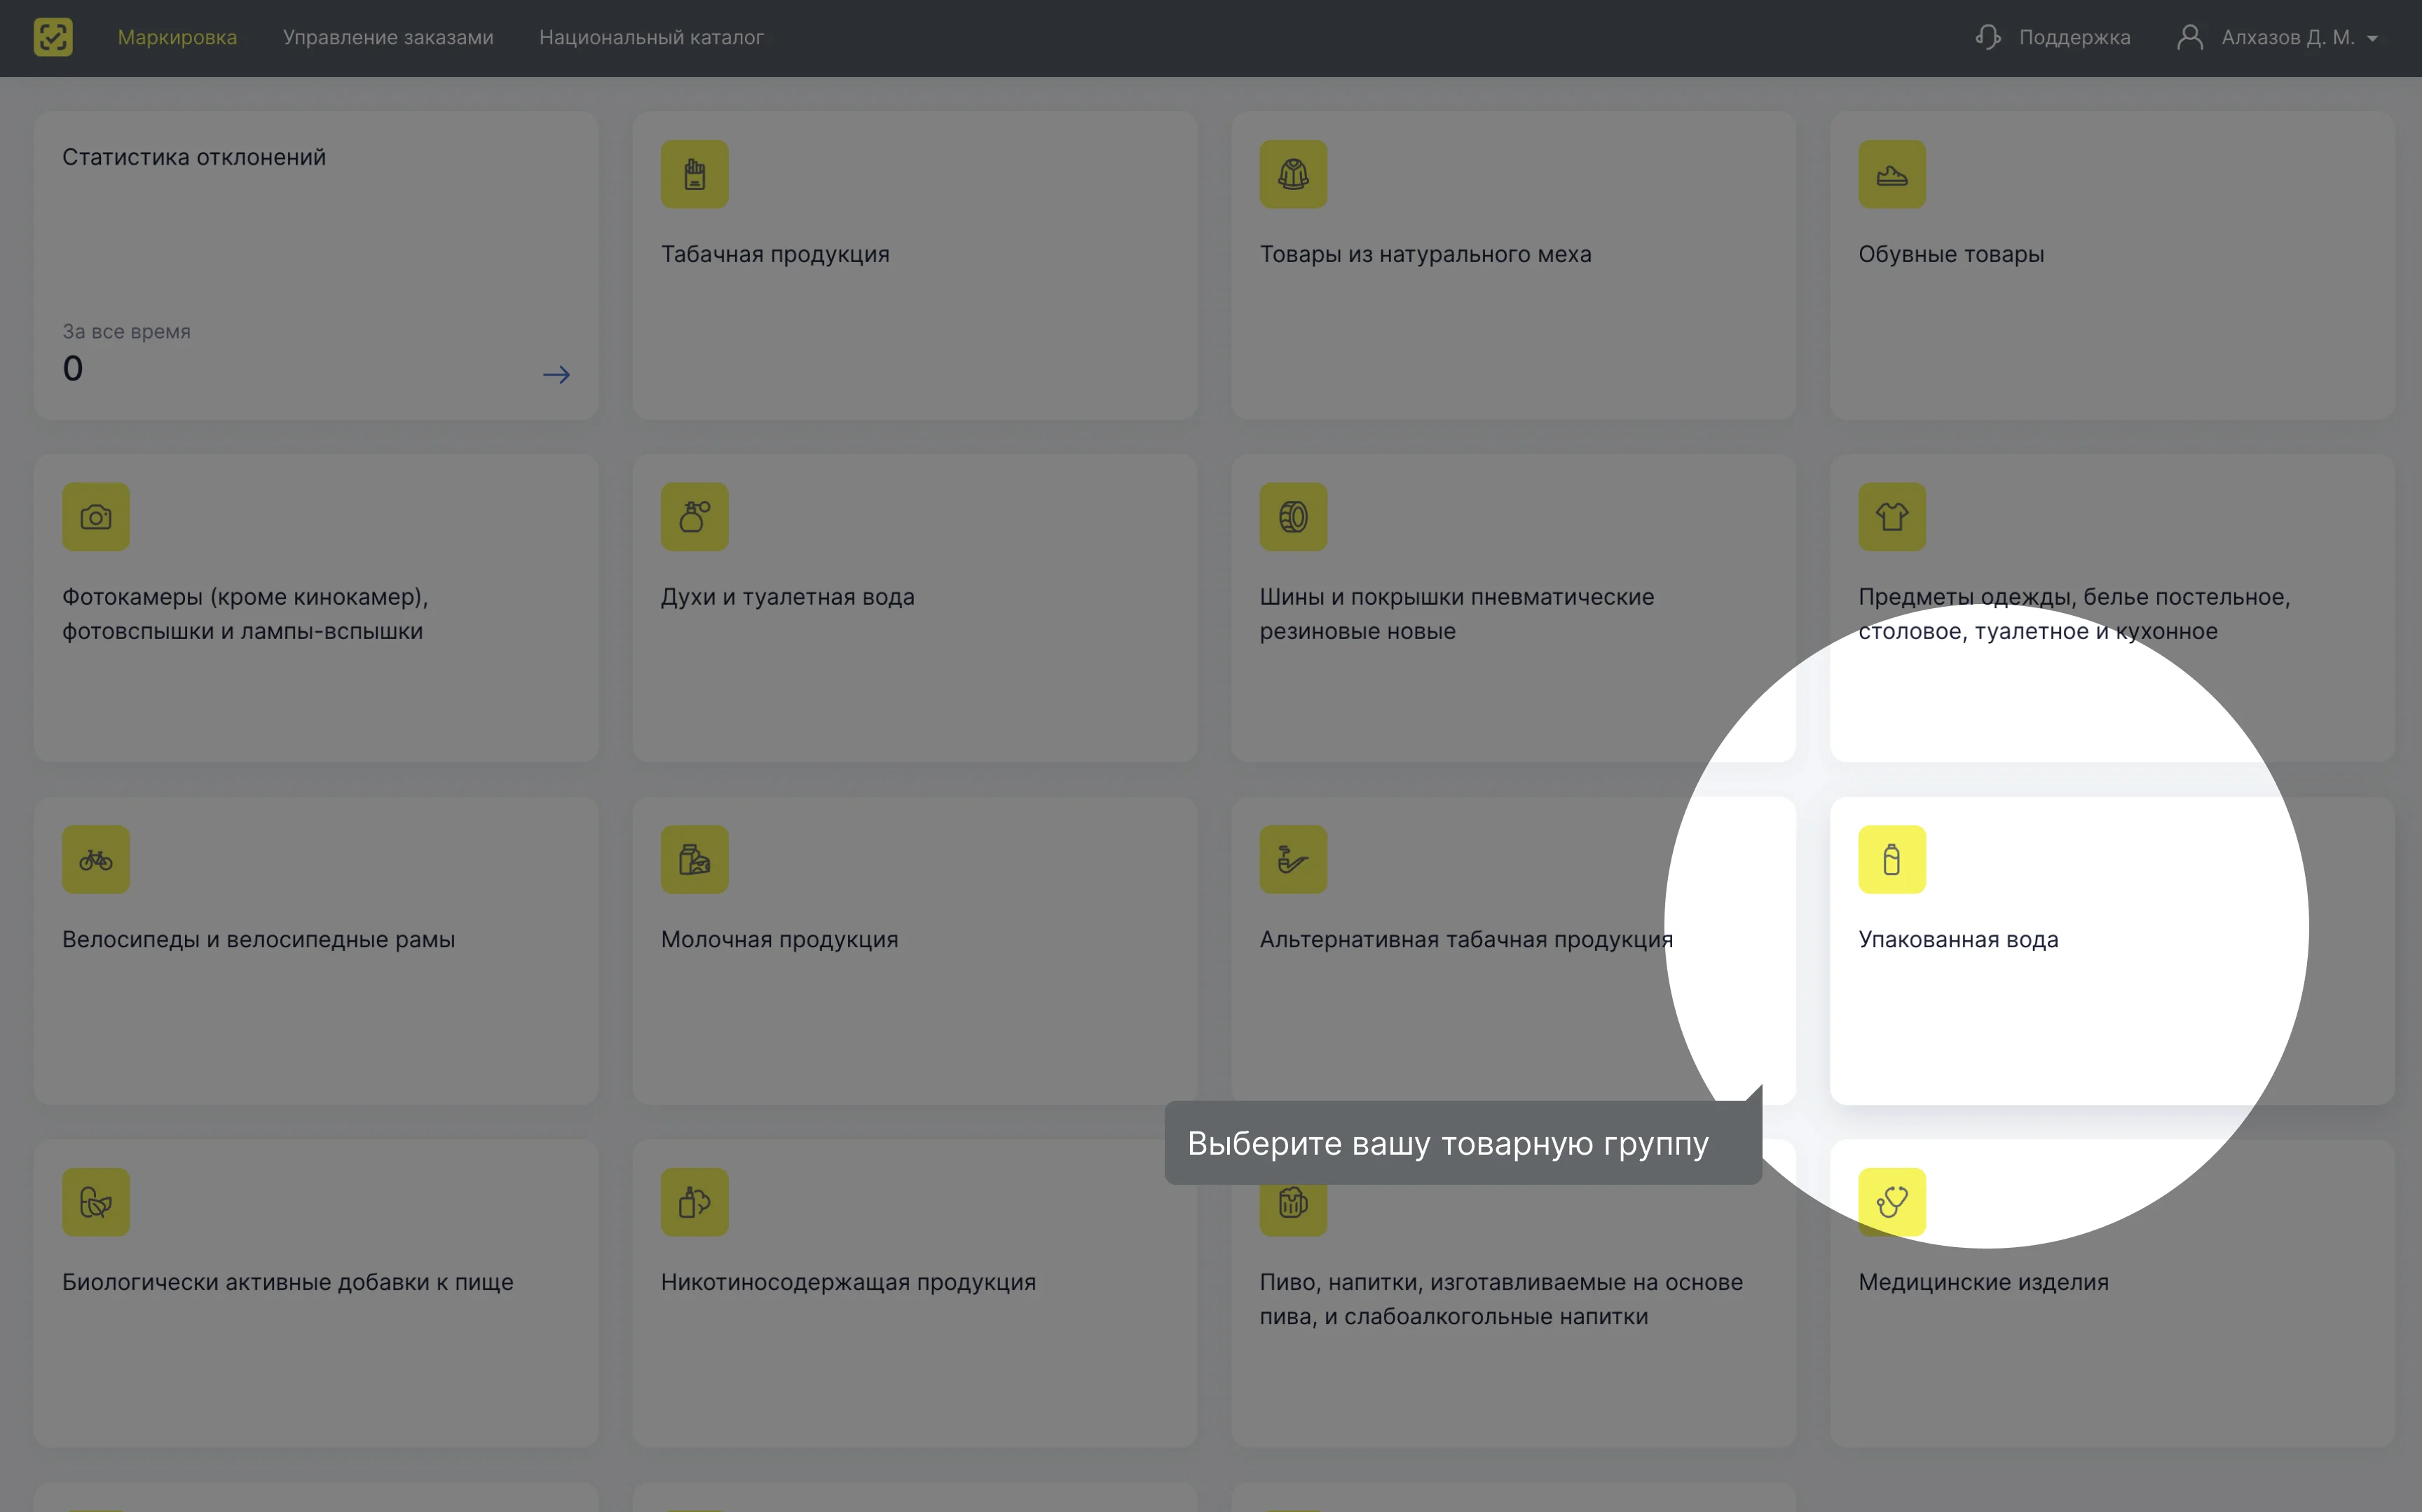The height and width of the screenshot is (1512, 2422).
Task: Open Биологически активные добавки label
Action: [x=288, y=1282]
